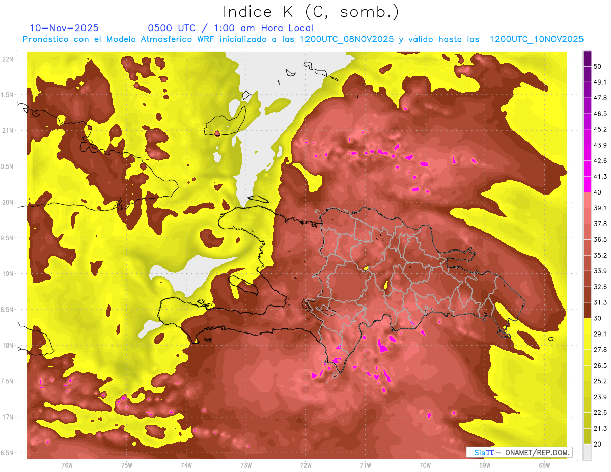The image size is (611, 472).
Task: Click the '72W' longitude label
Action: [x=305, y=465]
